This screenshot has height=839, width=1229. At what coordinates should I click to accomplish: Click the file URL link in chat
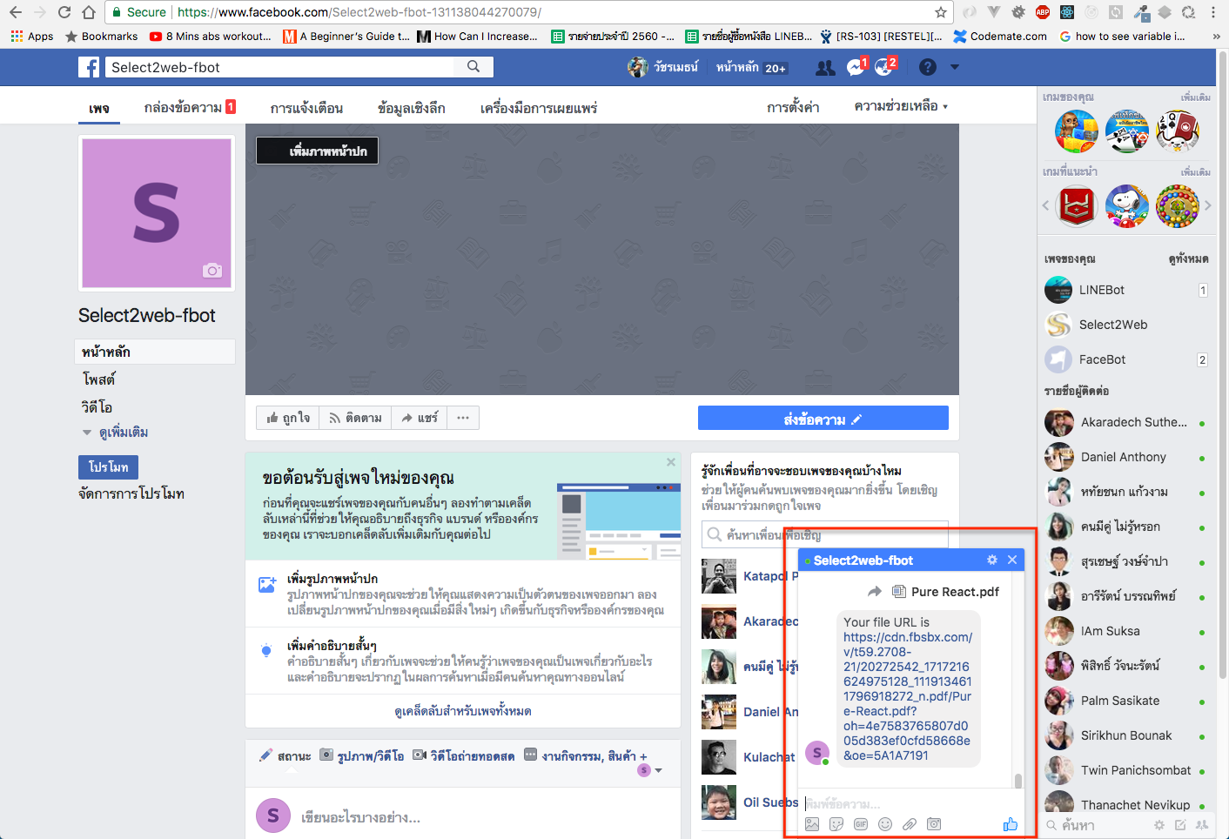click(908, 696)
